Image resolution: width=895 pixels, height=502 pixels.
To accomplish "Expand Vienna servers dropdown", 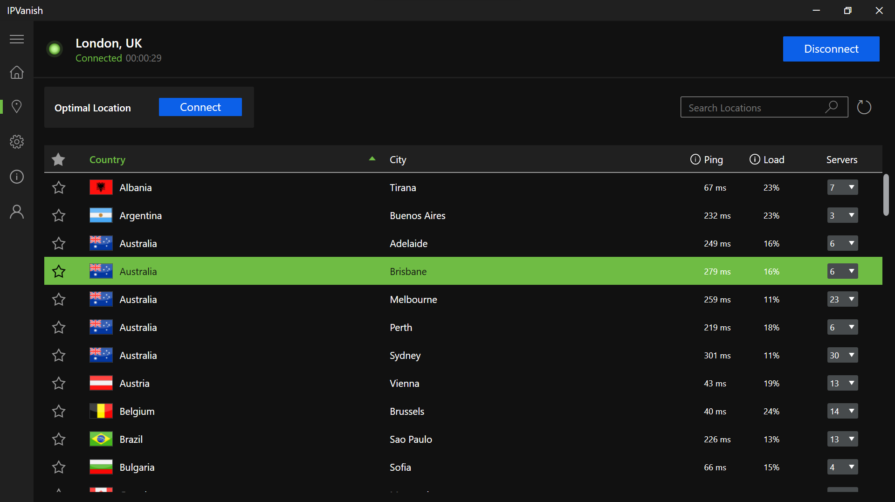I will 842,383.
